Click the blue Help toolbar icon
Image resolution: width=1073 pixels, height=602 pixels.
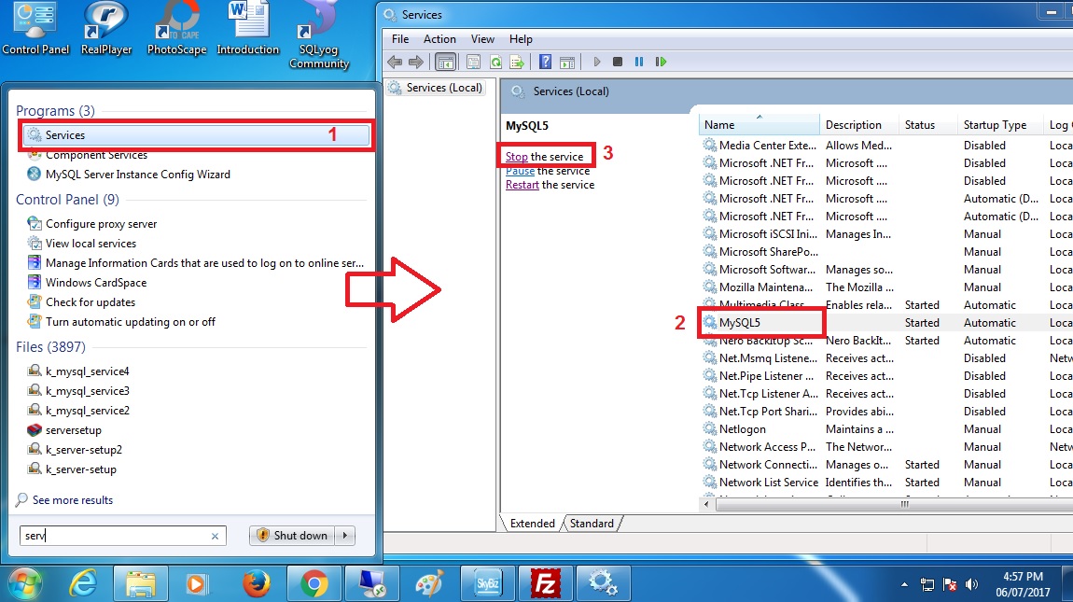[x=545, y=62]
